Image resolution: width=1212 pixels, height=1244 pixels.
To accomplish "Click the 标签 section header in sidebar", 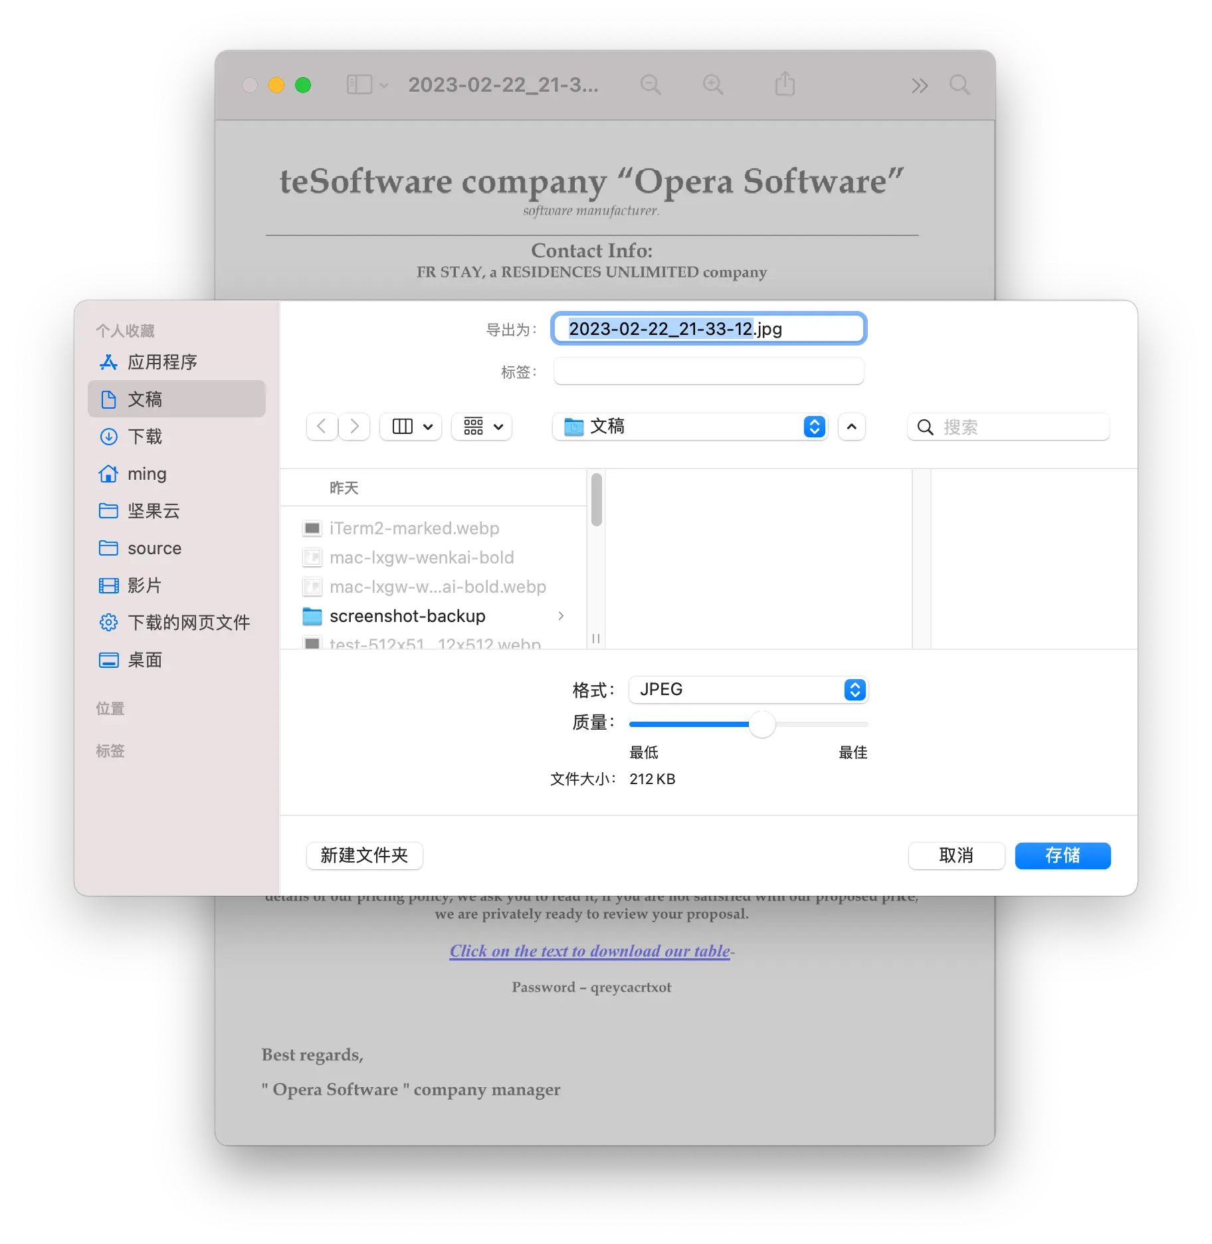I will (x=110, y=751).
